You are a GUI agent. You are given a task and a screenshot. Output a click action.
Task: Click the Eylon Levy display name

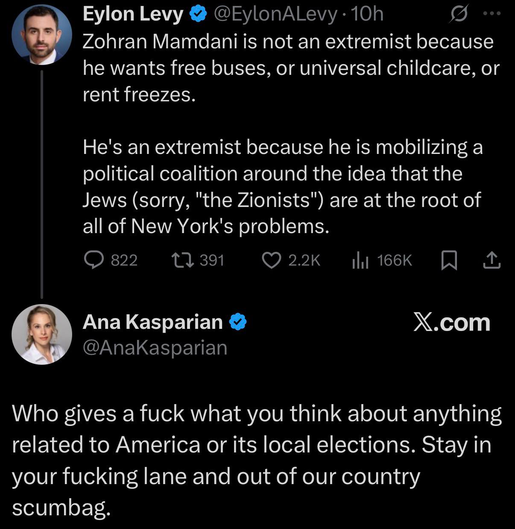tap(132, 14)
